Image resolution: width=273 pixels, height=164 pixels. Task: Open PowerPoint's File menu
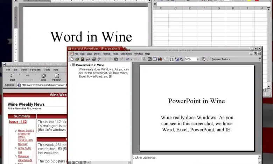(76, 54)
